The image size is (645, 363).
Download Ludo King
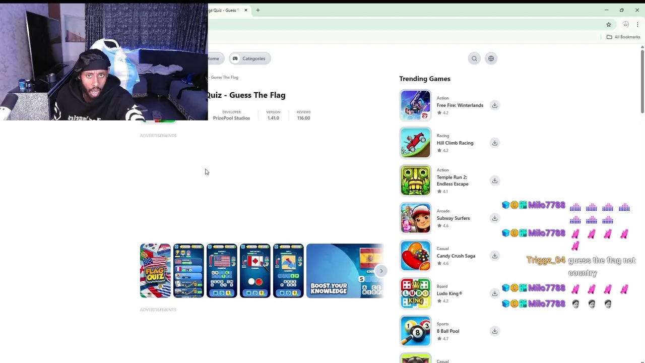pos(494,293)
